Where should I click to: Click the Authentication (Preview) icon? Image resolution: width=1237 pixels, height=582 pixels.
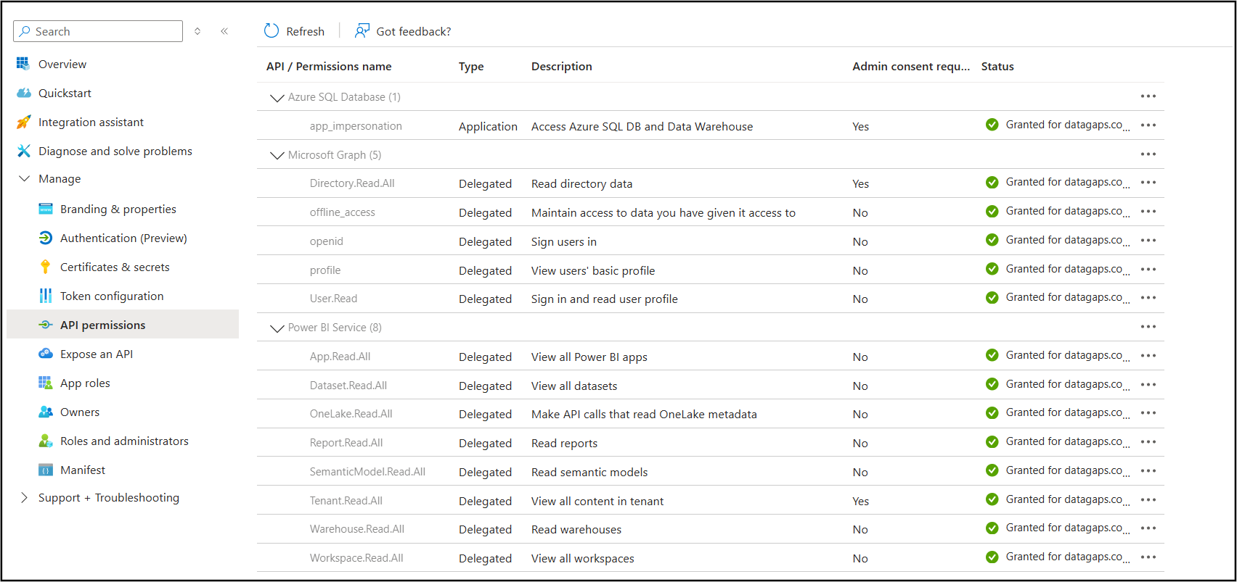pos(46,238)
